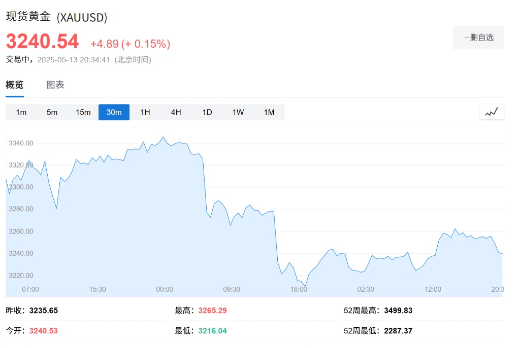Click the line chart type icon
Viewport: 520px width, 348px height.
click(492, 112)
